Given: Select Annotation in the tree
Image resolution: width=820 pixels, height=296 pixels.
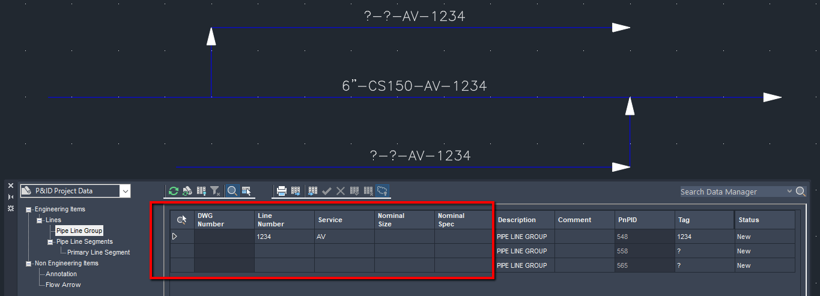Looking at the screenshot, I should (61, 274).
